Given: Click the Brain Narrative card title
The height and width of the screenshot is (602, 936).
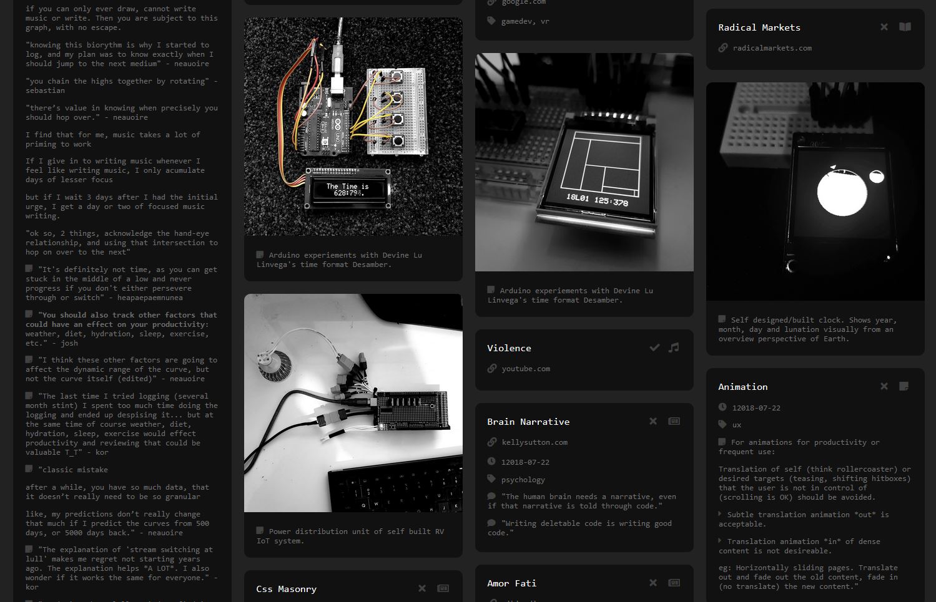Looking at the screenshot, I should [528, 422].
